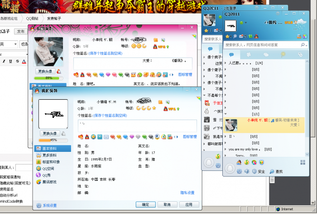
Task: Open colorful ring app icon at panel bottom
Action: (x=254, y=162)
